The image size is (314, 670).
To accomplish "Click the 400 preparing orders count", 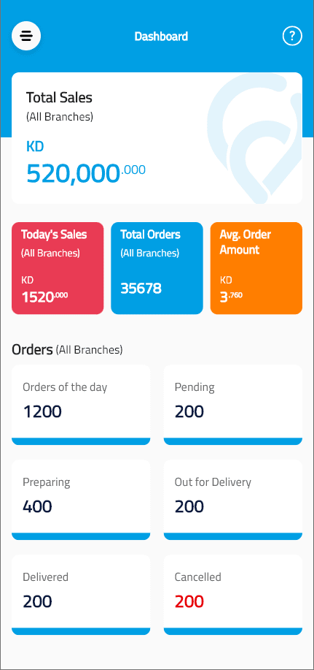I will pyautogui.click(x=37, y=507).
